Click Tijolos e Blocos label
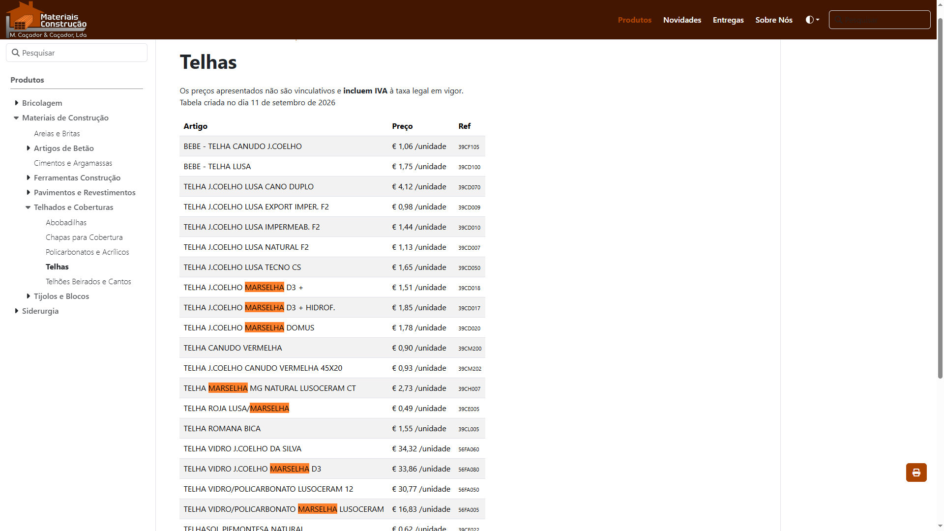 (x=61, y=296)
